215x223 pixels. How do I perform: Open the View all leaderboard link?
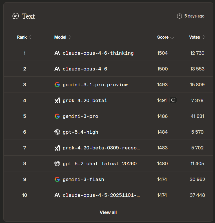(x=108, y=212)
